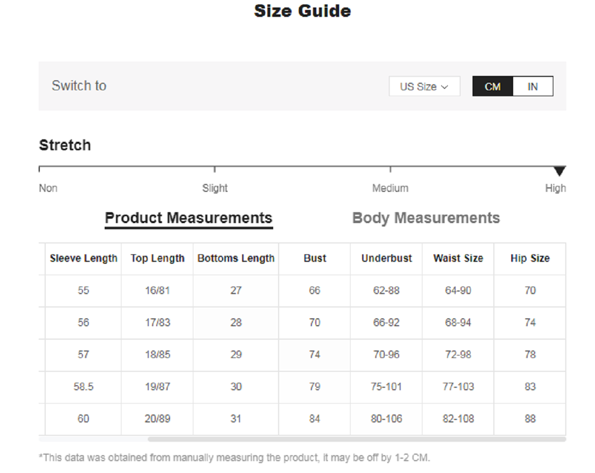Image resolution: width=595 pixels, height=473 pixels.
Task: Click the Waist Size column header
Action: tap(458, 258)
